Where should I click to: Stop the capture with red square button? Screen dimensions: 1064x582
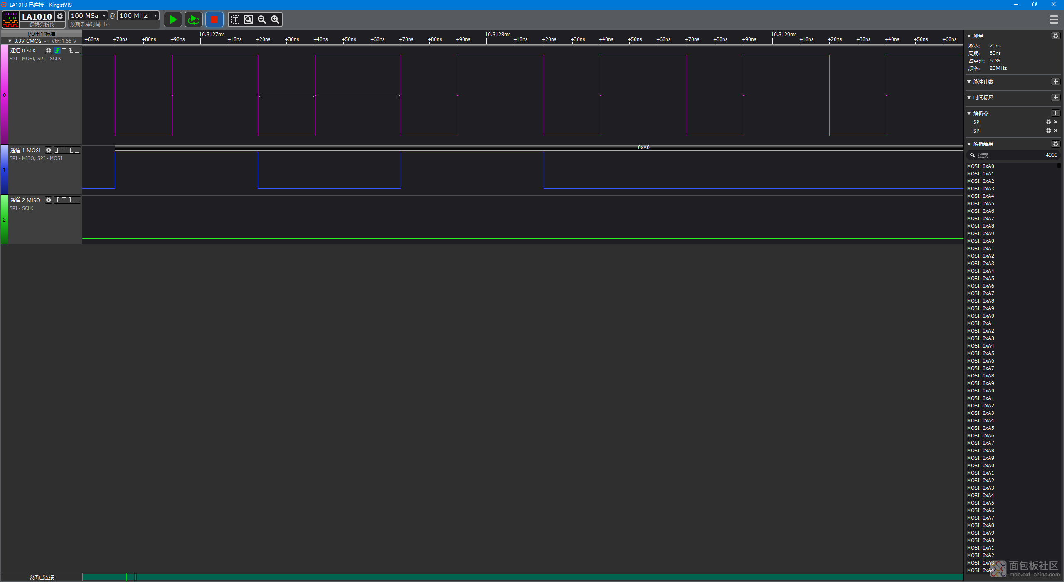[214, 20]
